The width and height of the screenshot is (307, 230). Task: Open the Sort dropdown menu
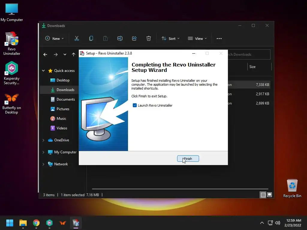pyautogui.click(x=170, y=39)
